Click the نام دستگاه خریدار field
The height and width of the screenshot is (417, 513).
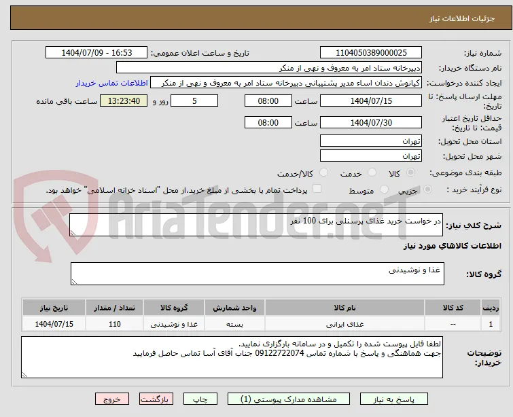click(269, 68)
